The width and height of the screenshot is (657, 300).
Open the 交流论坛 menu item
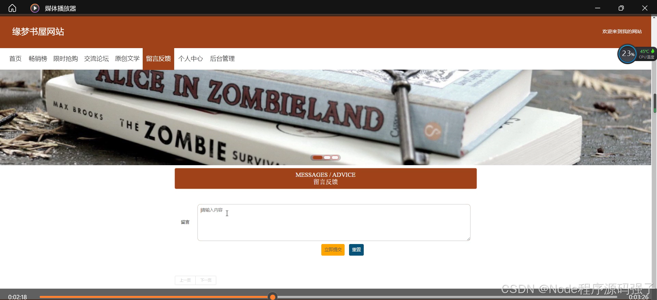point(96,59)
